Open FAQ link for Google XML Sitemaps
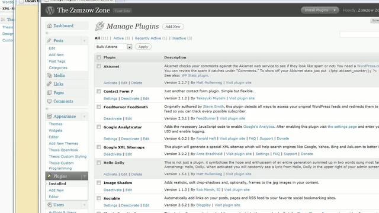The width and height of the screenshot is (379, 213). tap(276, 154)
